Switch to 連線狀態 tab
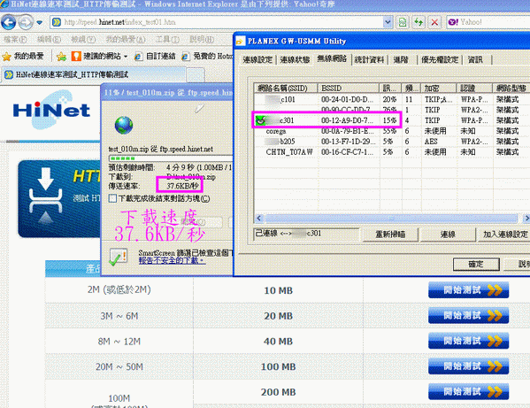This screenshot has height=408, width=530. click(295, 60)
